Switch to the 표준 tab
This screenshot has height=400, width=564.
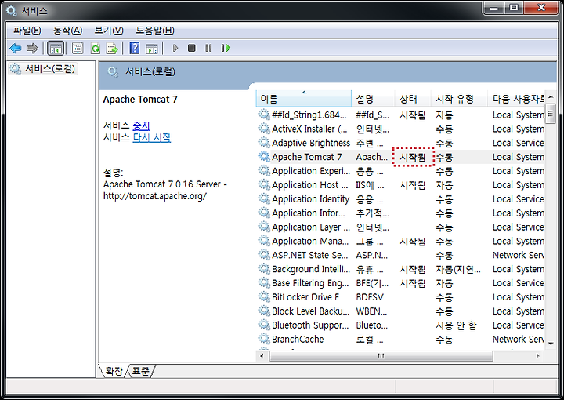[x=141, y=371]
